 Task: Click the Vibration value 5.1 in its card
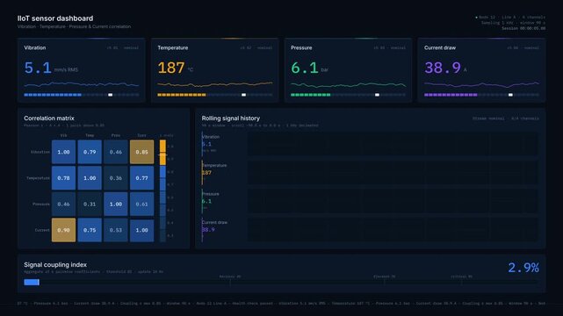click(38, 68)
